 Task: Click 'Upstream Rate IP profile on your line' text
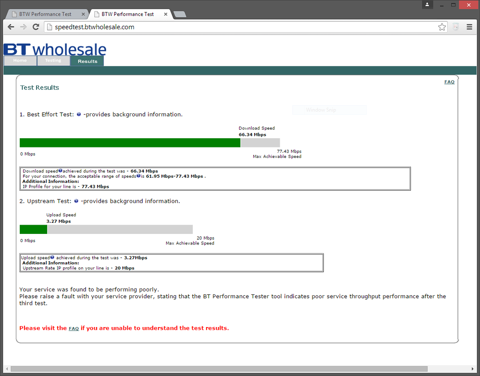(66, 268)
